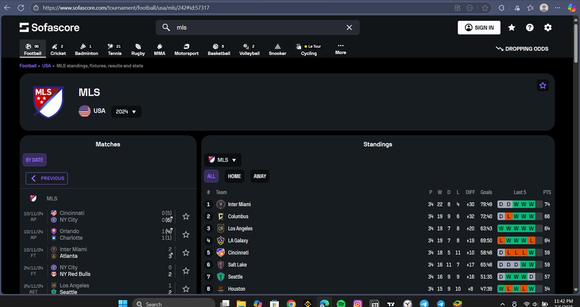Open the Sofascore help question mark icon
The height and width of the screenshot is (307, 580).
(530, 28)
